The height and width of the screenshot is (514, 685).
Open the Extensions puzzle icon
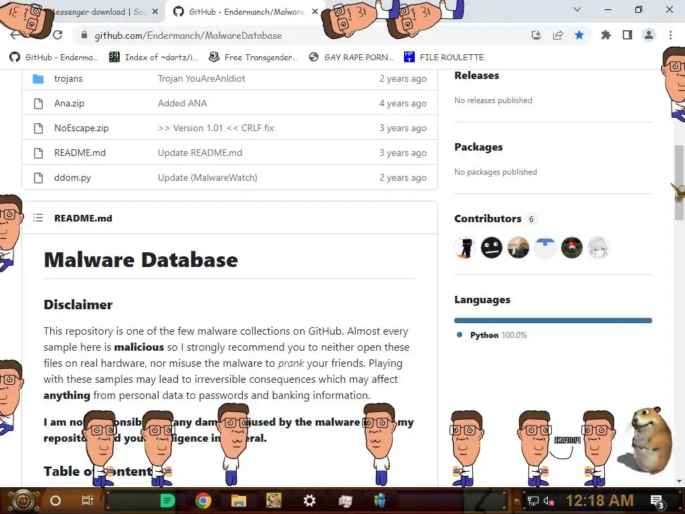point(605,35)
